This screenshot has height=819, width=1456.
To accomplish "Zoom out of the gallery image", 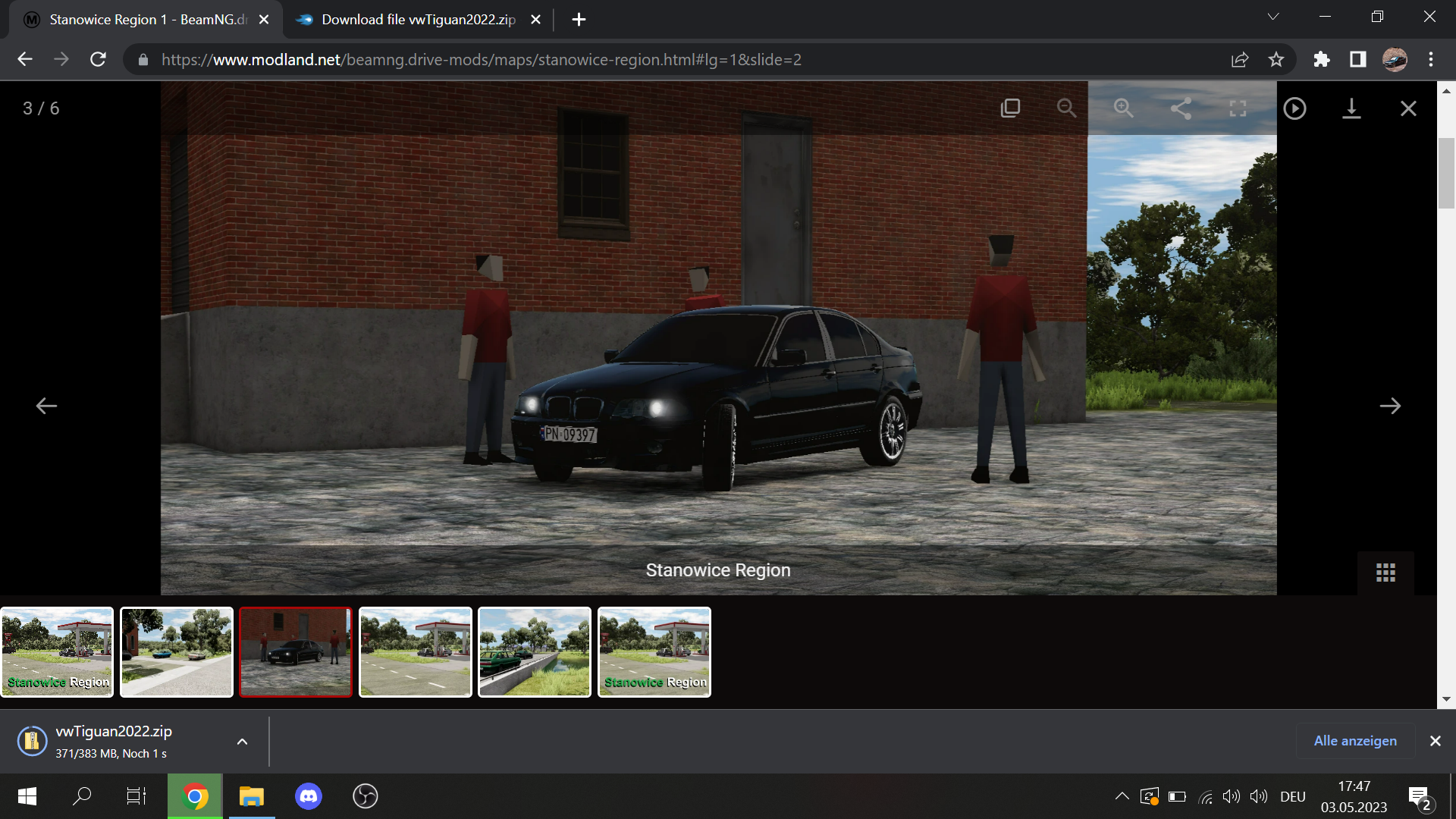I will (1066, 108).
